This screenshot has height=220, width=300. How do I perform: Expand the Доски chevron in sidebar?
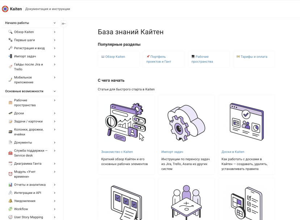(x=54, y=113)
